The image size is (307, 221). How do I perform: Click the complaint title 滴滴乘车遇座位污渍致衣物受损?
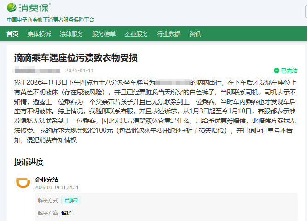coord(76,58)
